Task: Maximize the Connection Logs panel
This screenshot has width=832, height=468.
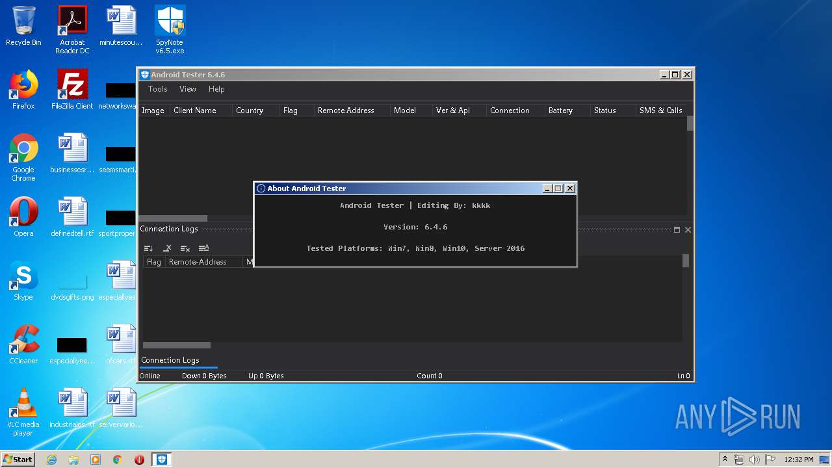Action: [677, 229]
